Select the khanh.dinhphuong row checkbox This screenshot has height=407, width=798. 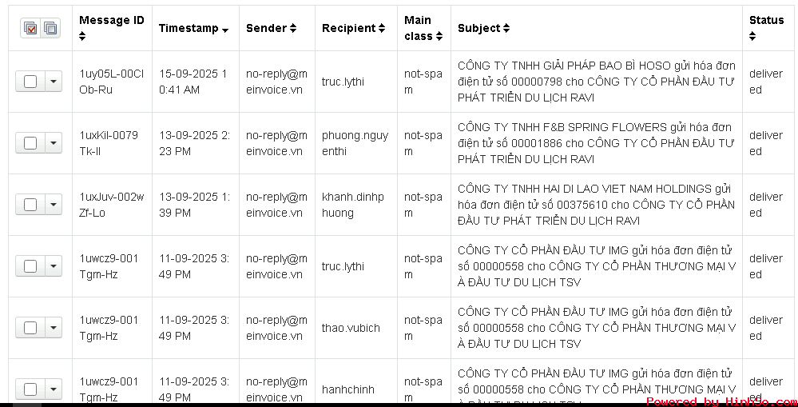(x=30, y=205)
